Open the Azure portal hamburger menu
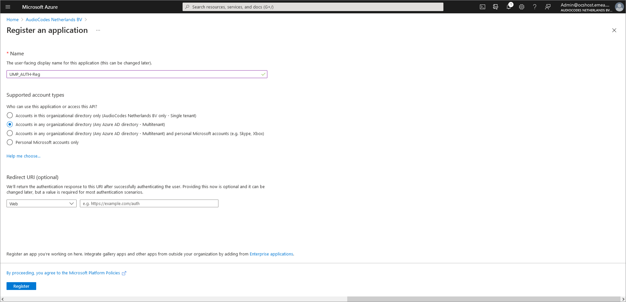 8,7
